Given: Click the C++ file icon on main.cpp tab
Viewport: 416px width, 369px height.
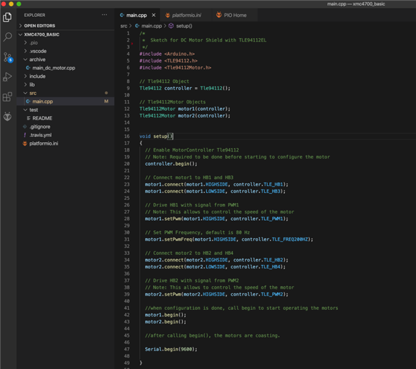Looking at the screenshot, I should pyautogui.click(x=122, y=15).
